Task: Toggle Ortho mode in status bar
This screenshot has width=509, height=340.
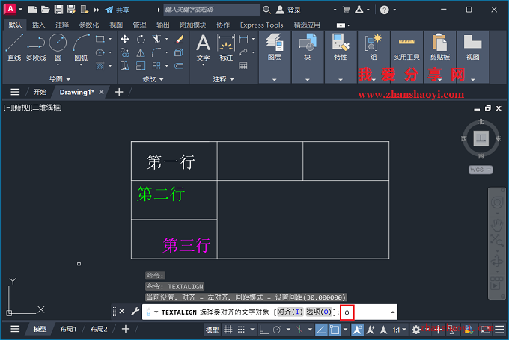Action: pyautogui.click(x=264, y=330)
